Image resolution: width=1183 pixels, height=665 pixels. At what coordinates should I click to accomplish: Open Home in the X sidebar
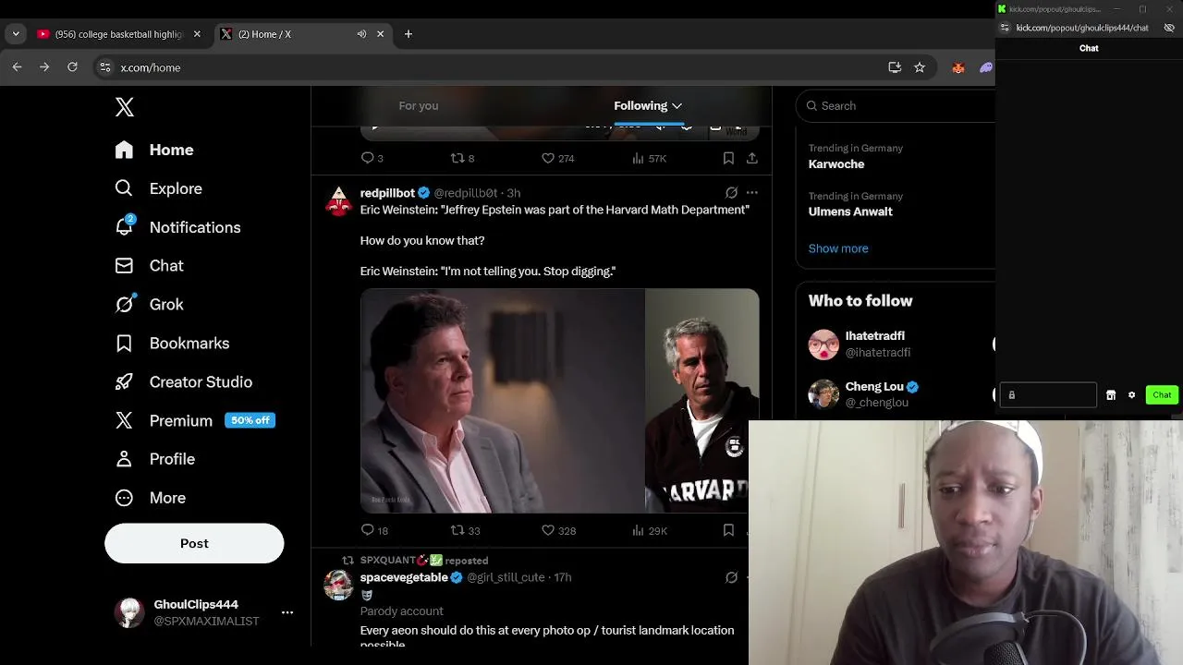[154, 150]
